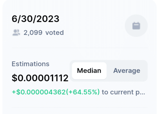
Task: Click the plus sign before $0.000004362
Action: tap(14, 92)
